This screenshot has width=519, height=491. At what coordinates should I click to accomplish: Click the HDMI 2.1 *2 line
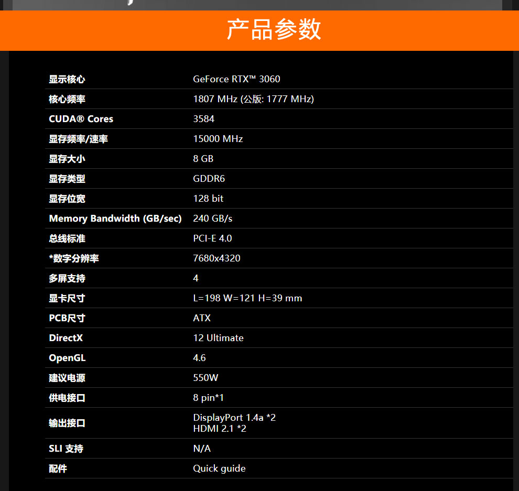[220, 429]
